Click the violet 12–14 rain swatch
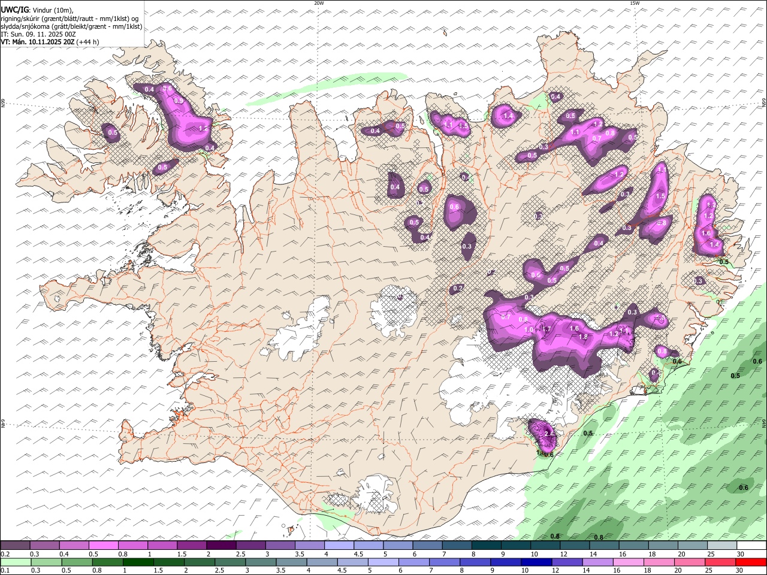The image size is (767, 575). 567,562
